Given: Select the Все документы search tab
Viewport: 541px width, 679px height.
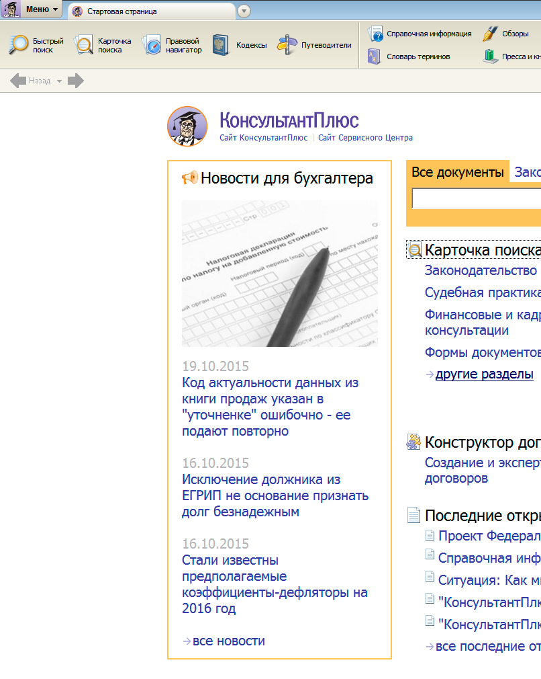Looking at the screenshot, I should pos(458,172).
